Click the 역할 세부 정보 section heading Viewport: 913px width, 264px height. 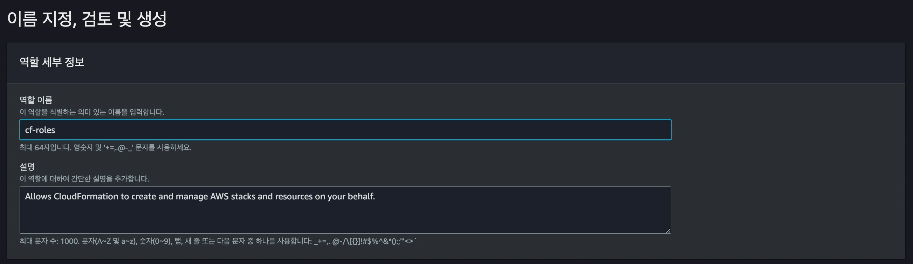(x=52, y=62)
